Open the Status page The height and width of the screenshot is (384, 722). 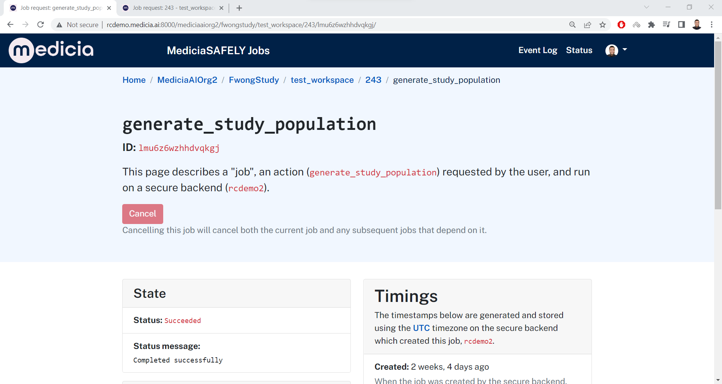(579, 50)
